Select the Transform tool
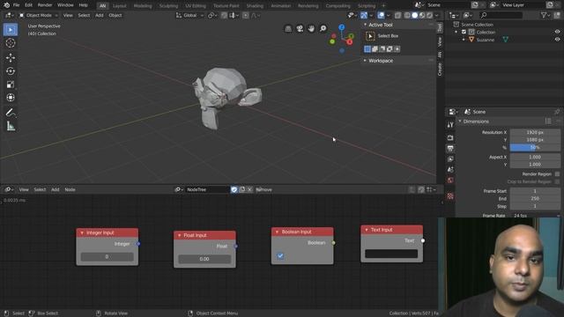This screenshot has width=564, height=317. [11, 98]
